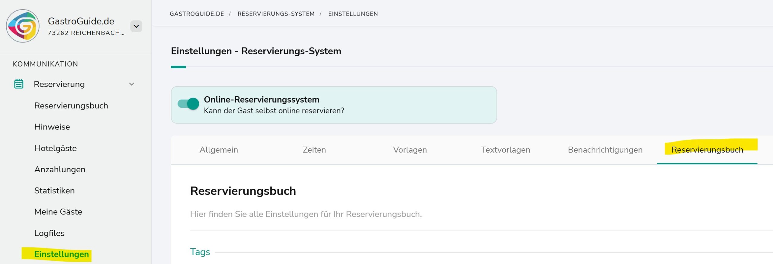Go to Hinweise in the sidebar
Screen dimensions: 773x264
pyautogui.click(x=52, y=127)
